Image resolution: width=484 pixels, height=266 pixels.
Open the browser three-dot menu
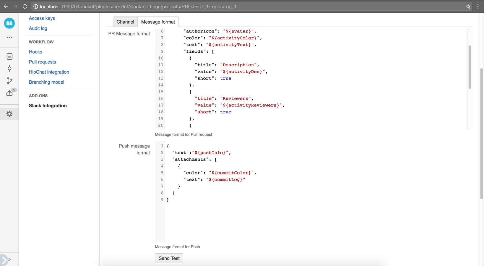(x=478, y=7)
